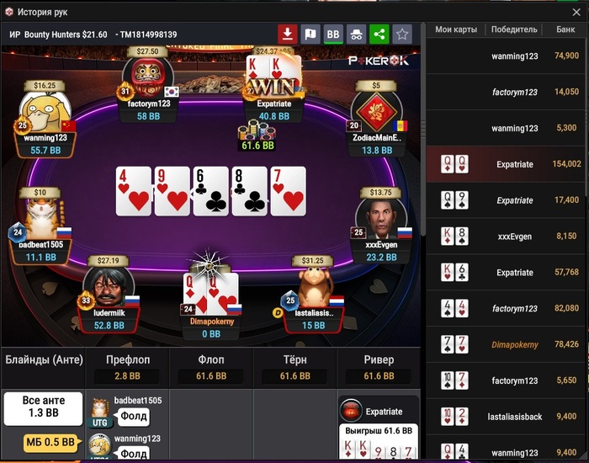
Task: Click the red download hand history icon
Action: coord(288,35)
